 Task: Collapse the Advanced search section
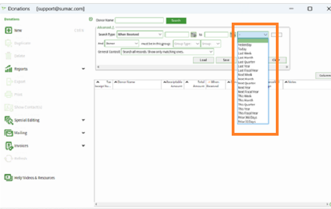tap(105, 28)
